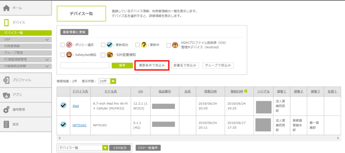The height and width of the screenshot is (153, 345).
Task: Click the green sort icon beside 登録日時
Action: click(x=246, y=91)
